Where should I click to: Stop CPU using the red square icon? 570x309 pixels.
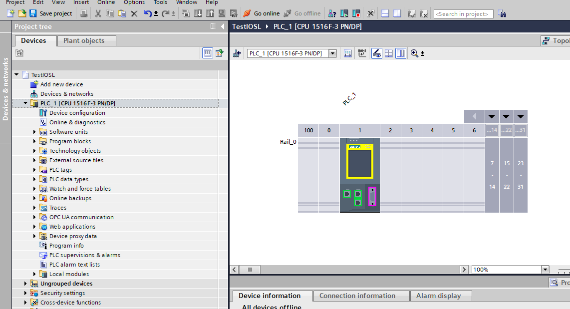coord(356,13)
